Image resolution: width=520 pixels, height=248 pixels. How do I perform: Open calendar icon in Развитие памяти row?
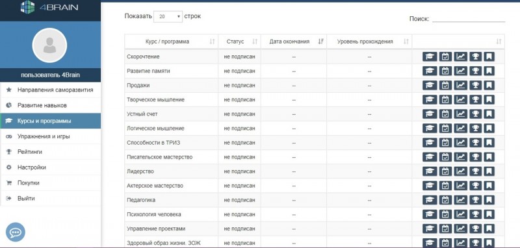pyautogui.click(x=445, y=71)
